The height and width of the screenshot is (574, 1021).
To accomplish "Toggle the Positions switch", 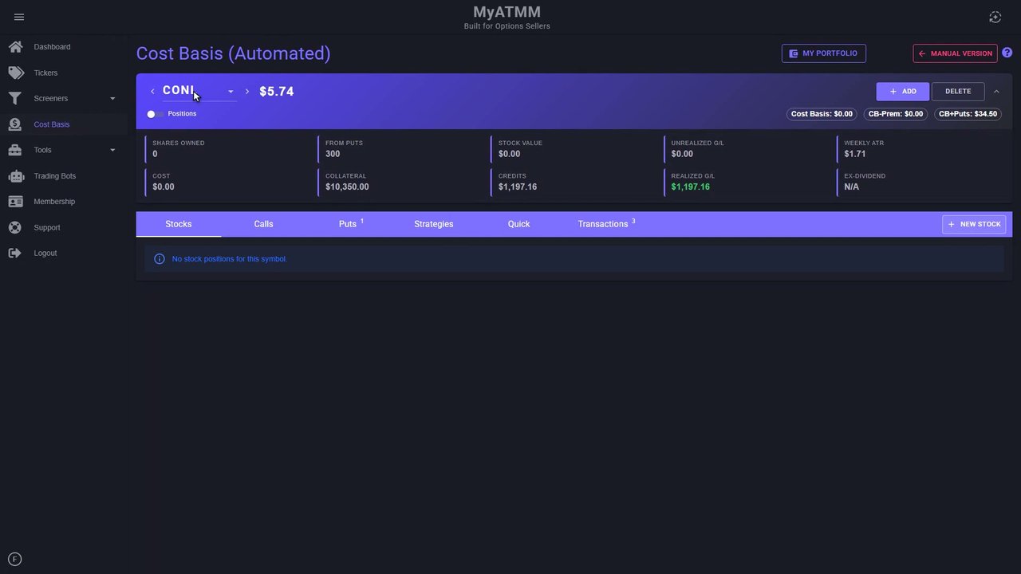I will click(x=155, y=114).
